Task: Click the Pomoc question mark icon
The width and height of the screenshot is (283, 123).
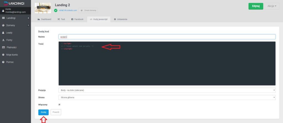Action: click(x=3, y=62)
